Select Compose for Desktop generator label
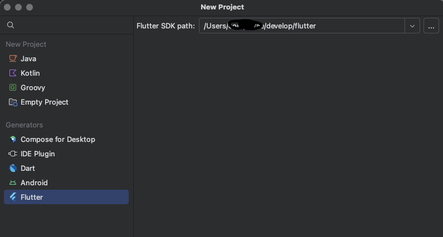The width and height of the screenshot is (443, 237). click(58, 140)
